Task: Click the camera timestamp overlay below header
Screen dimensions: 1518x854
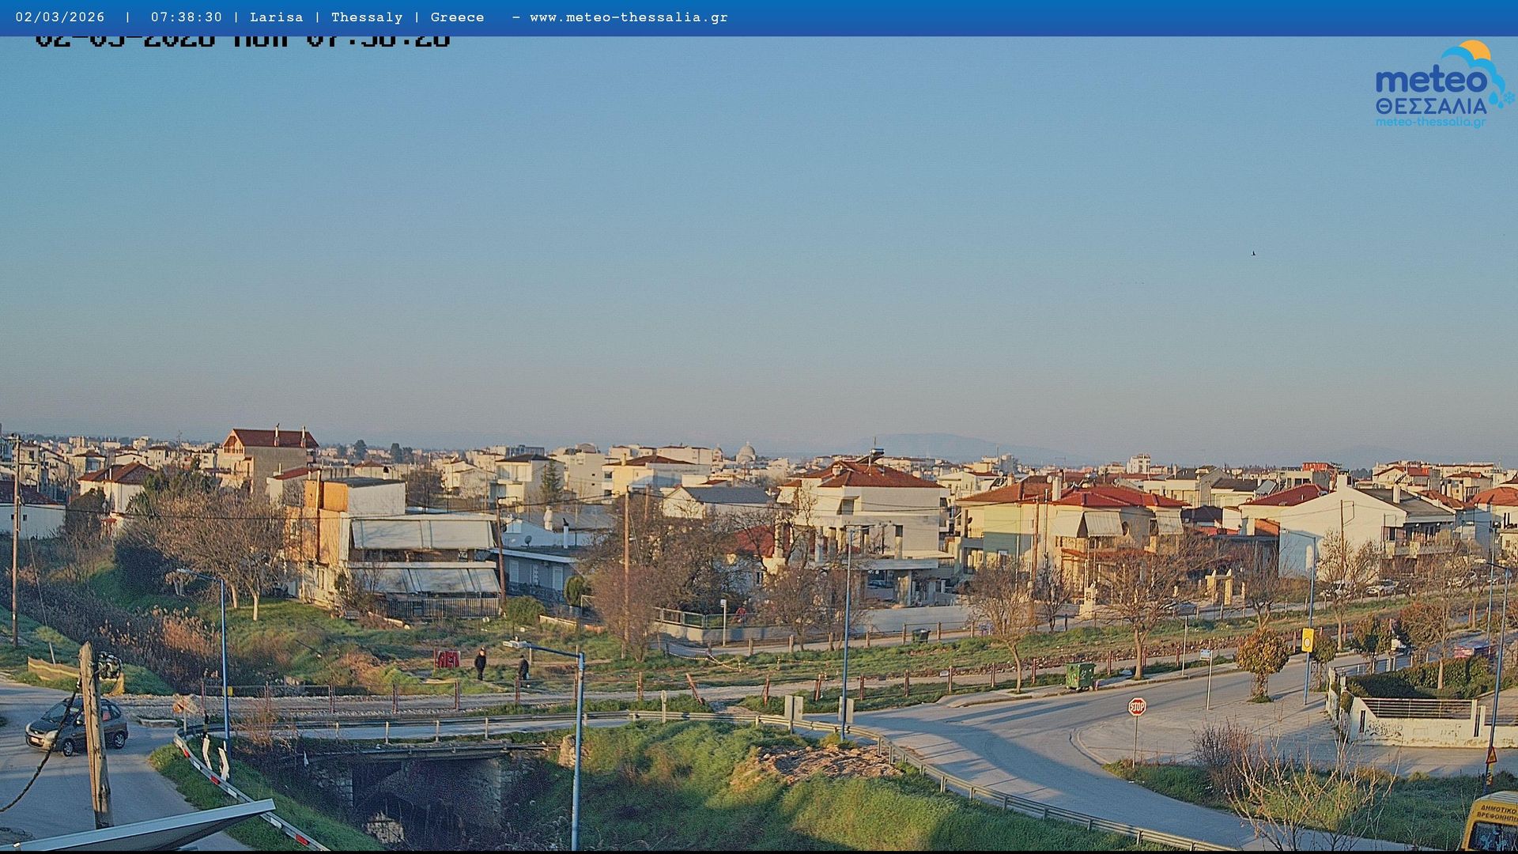Action: coord(242,41)
